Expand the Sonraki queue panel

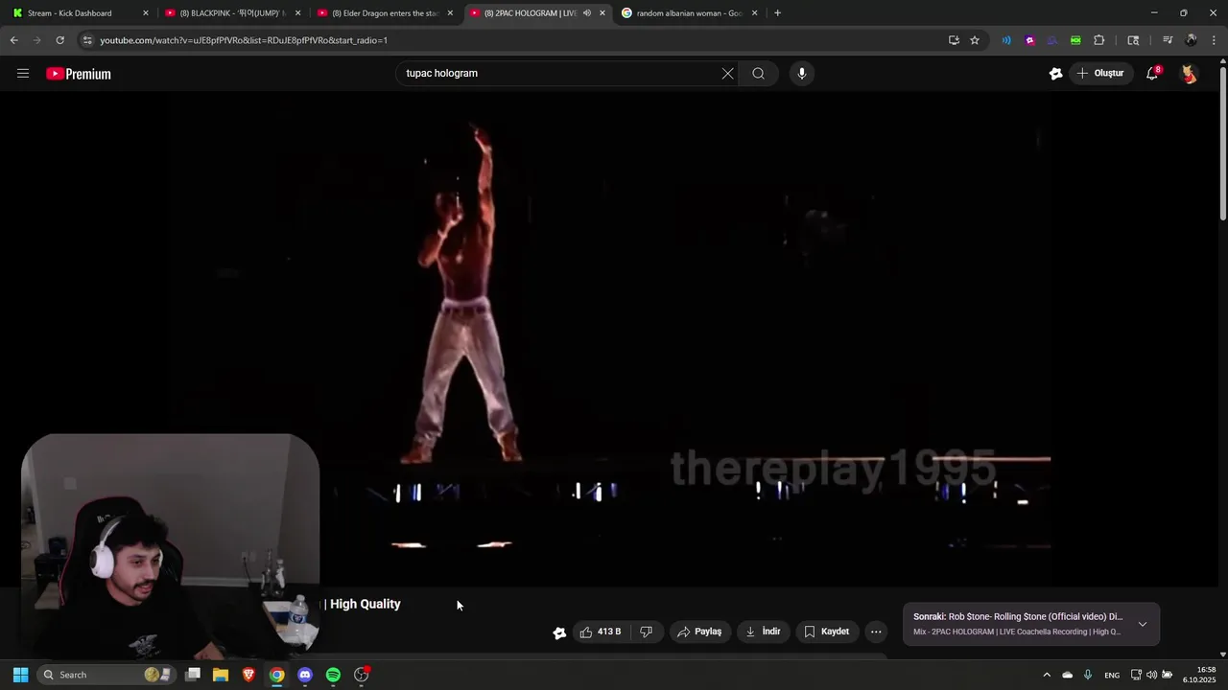click(x=1142, y=624)
